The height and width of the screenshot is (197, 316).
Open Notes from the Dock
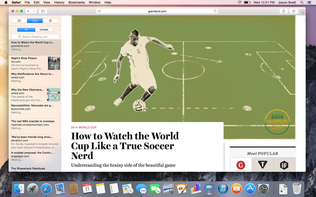coord(100,189)
